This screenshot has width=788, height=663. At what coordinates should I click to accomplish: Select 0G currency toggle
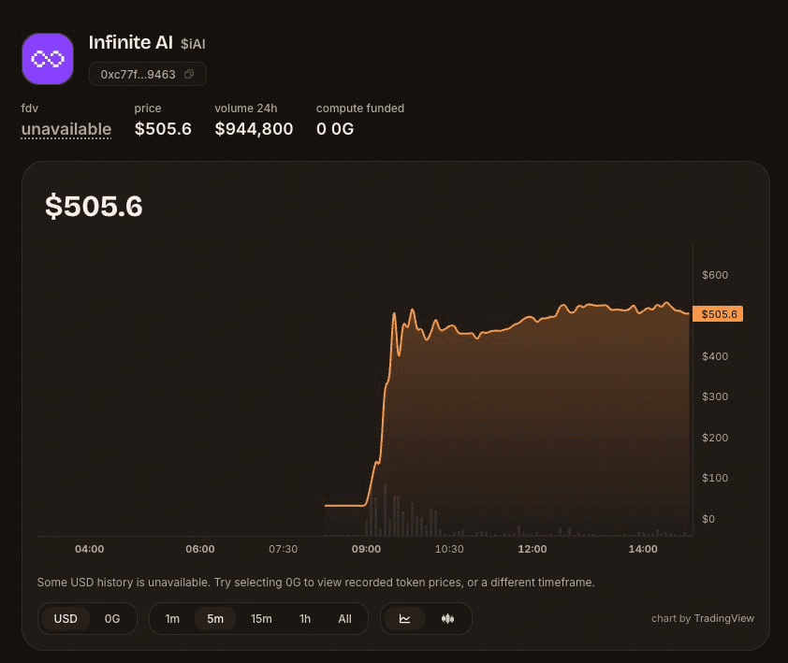coord(112,619)
